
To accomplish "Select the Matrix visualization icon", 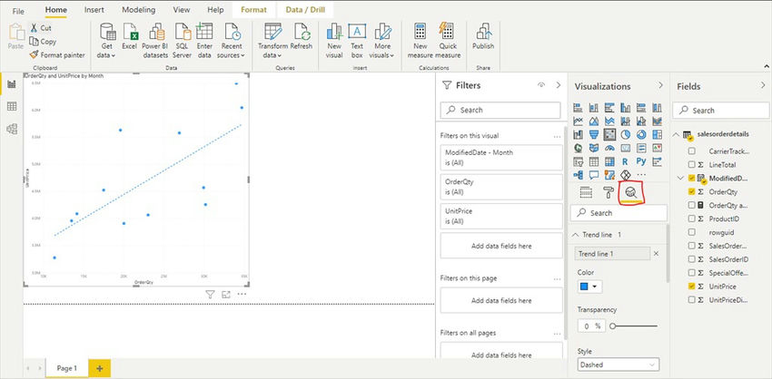I will click(609, 161).
